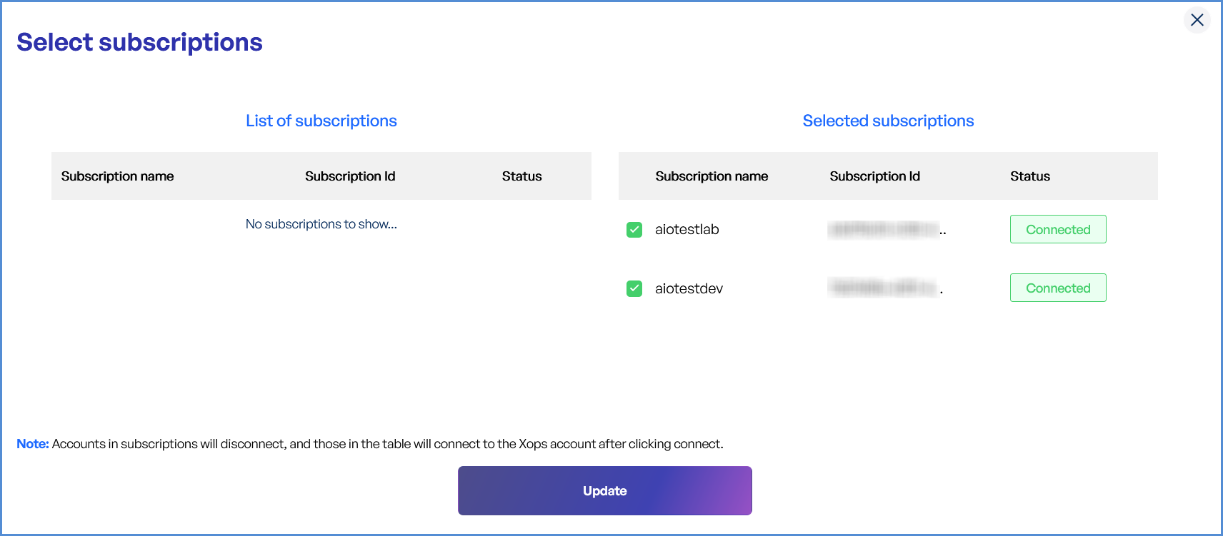
Task: Click Status header in Selected subscriptions table
Action: [x=1029, y=176]
